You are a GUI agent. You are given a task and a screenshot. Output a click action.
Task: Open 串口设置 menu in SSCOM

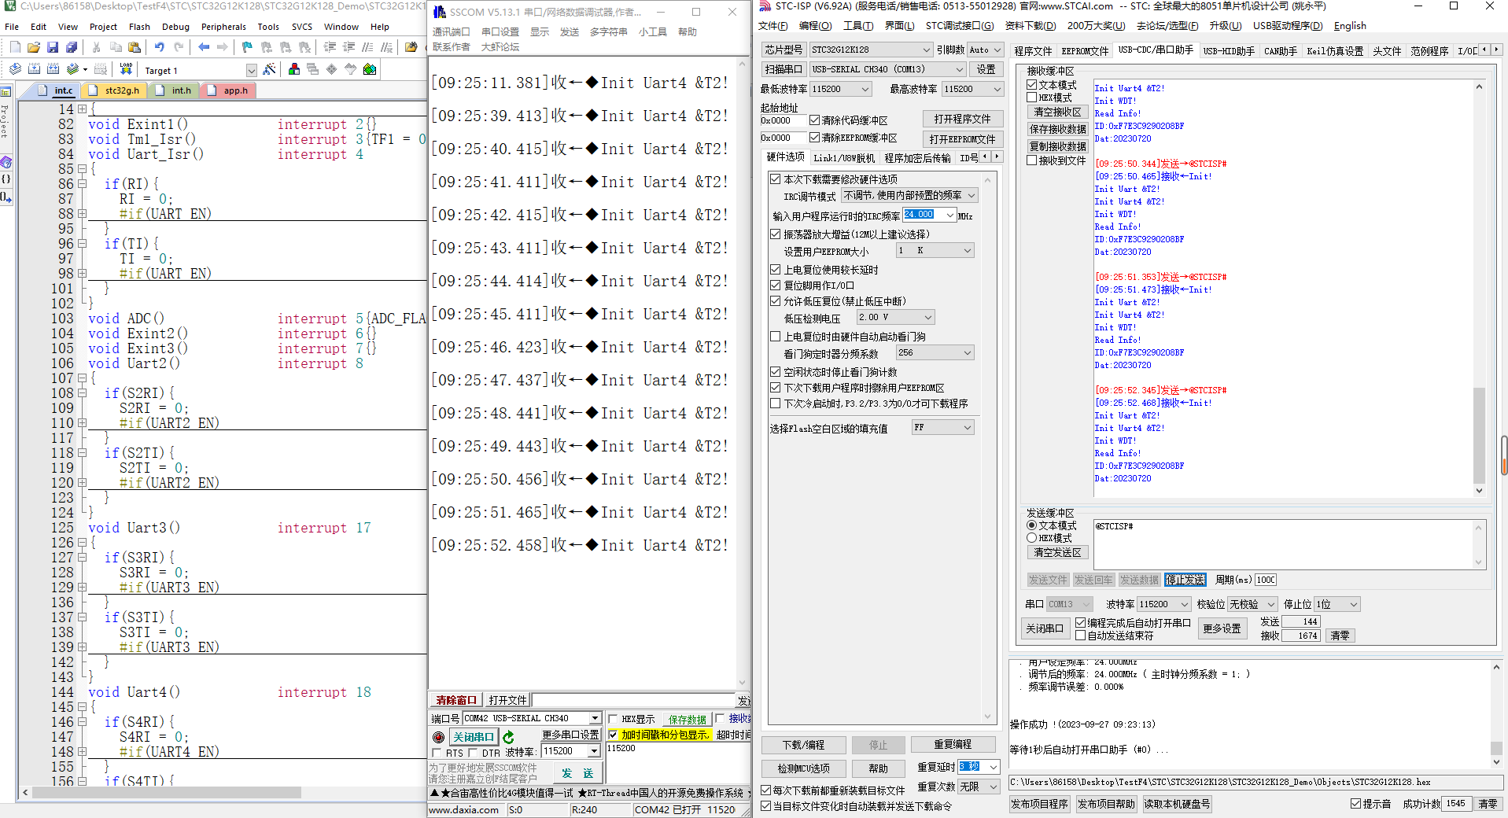[500, 31]
